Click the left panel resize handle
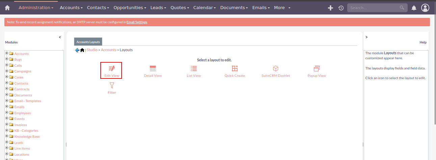436x160 pixels. tap(66, 145)
